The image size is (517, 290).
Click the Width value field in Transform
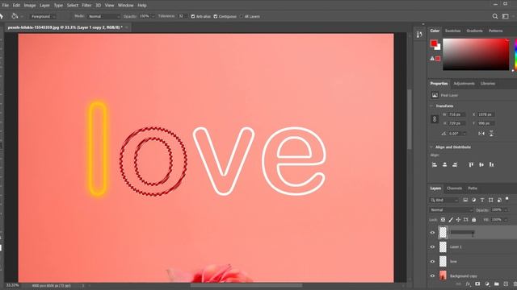pyautogui.click(x=456, y=114)
